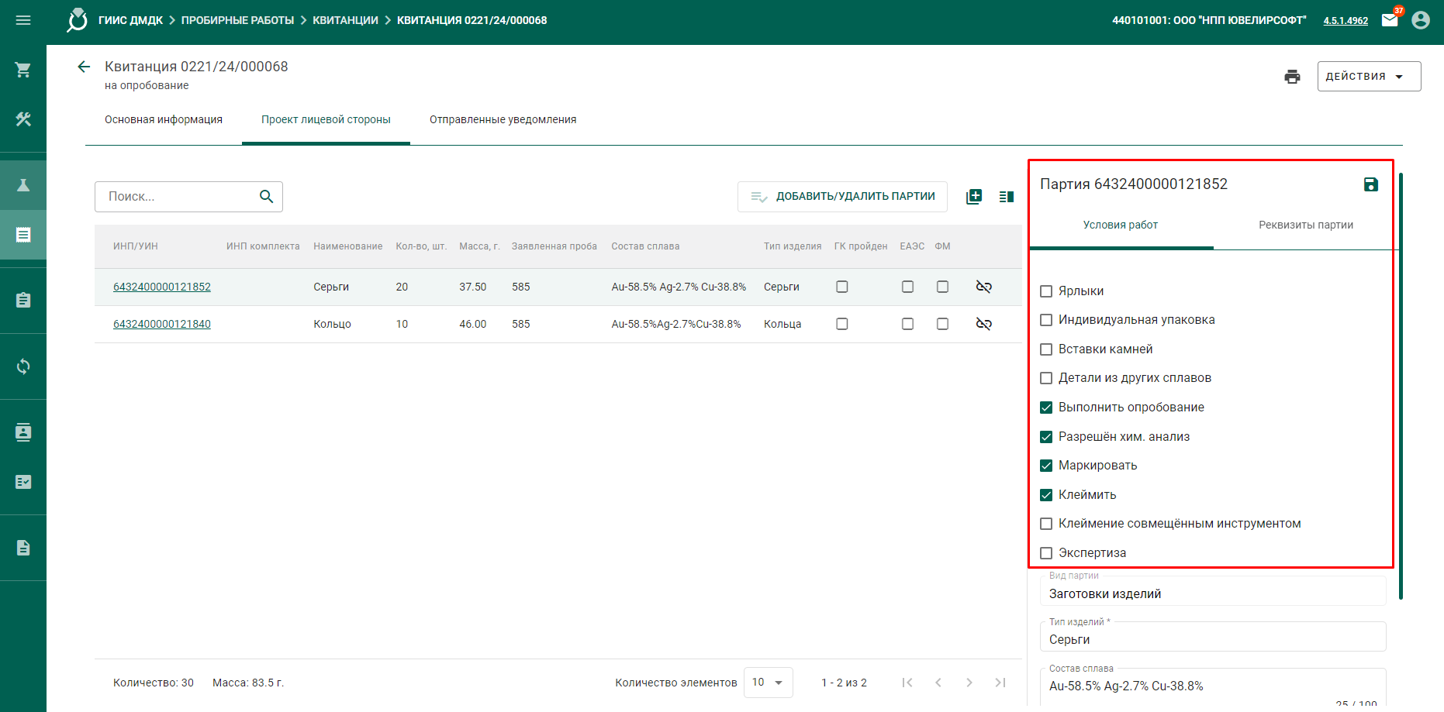Open the assay flask sidebar section

(23, 185)
